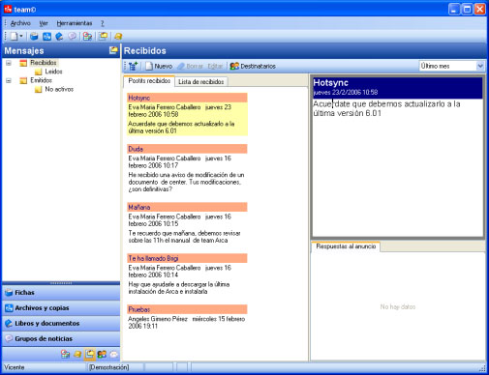Click the Archivos y copias icon in the main toolbar

coord(46,37)
